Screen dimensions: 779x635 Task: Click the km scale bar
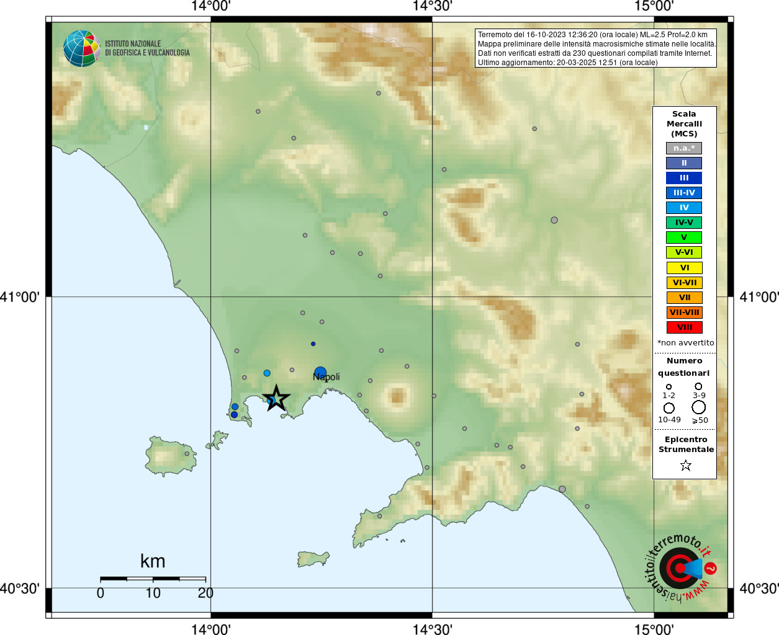[153, 579]
